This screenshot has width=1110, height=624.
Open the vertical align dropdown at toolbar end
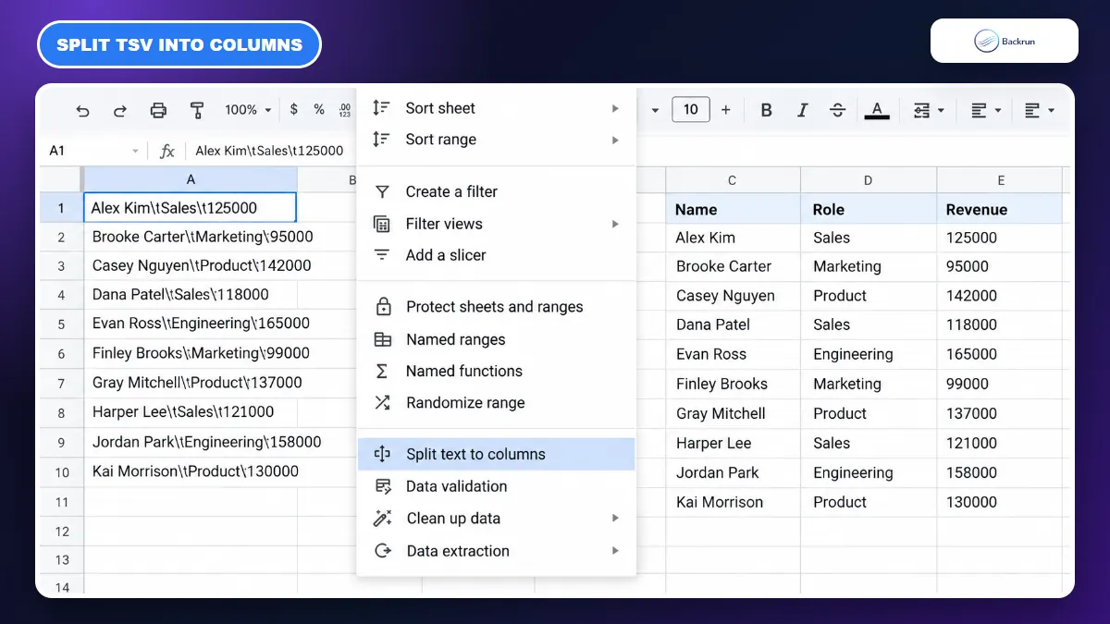[1040, 110]
